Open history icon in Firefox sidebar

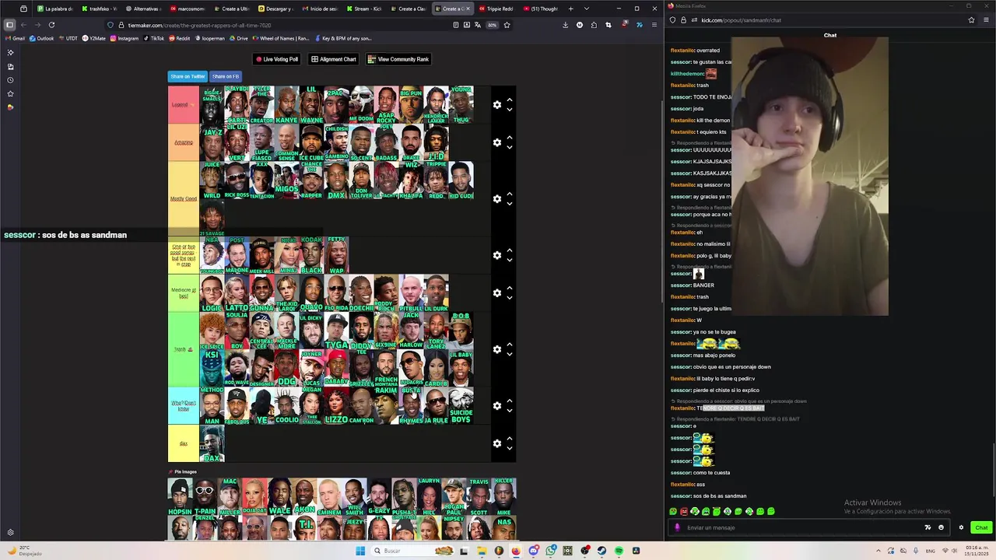pyautogui.click(x=10, y=80)
